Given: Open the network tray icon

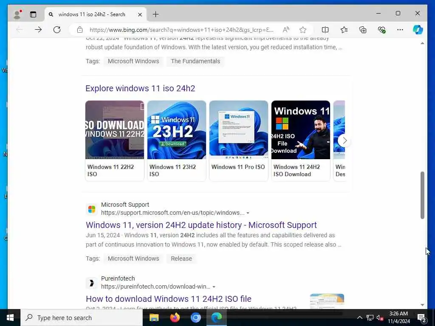Looking at the screenshot, I should [370, 318].
